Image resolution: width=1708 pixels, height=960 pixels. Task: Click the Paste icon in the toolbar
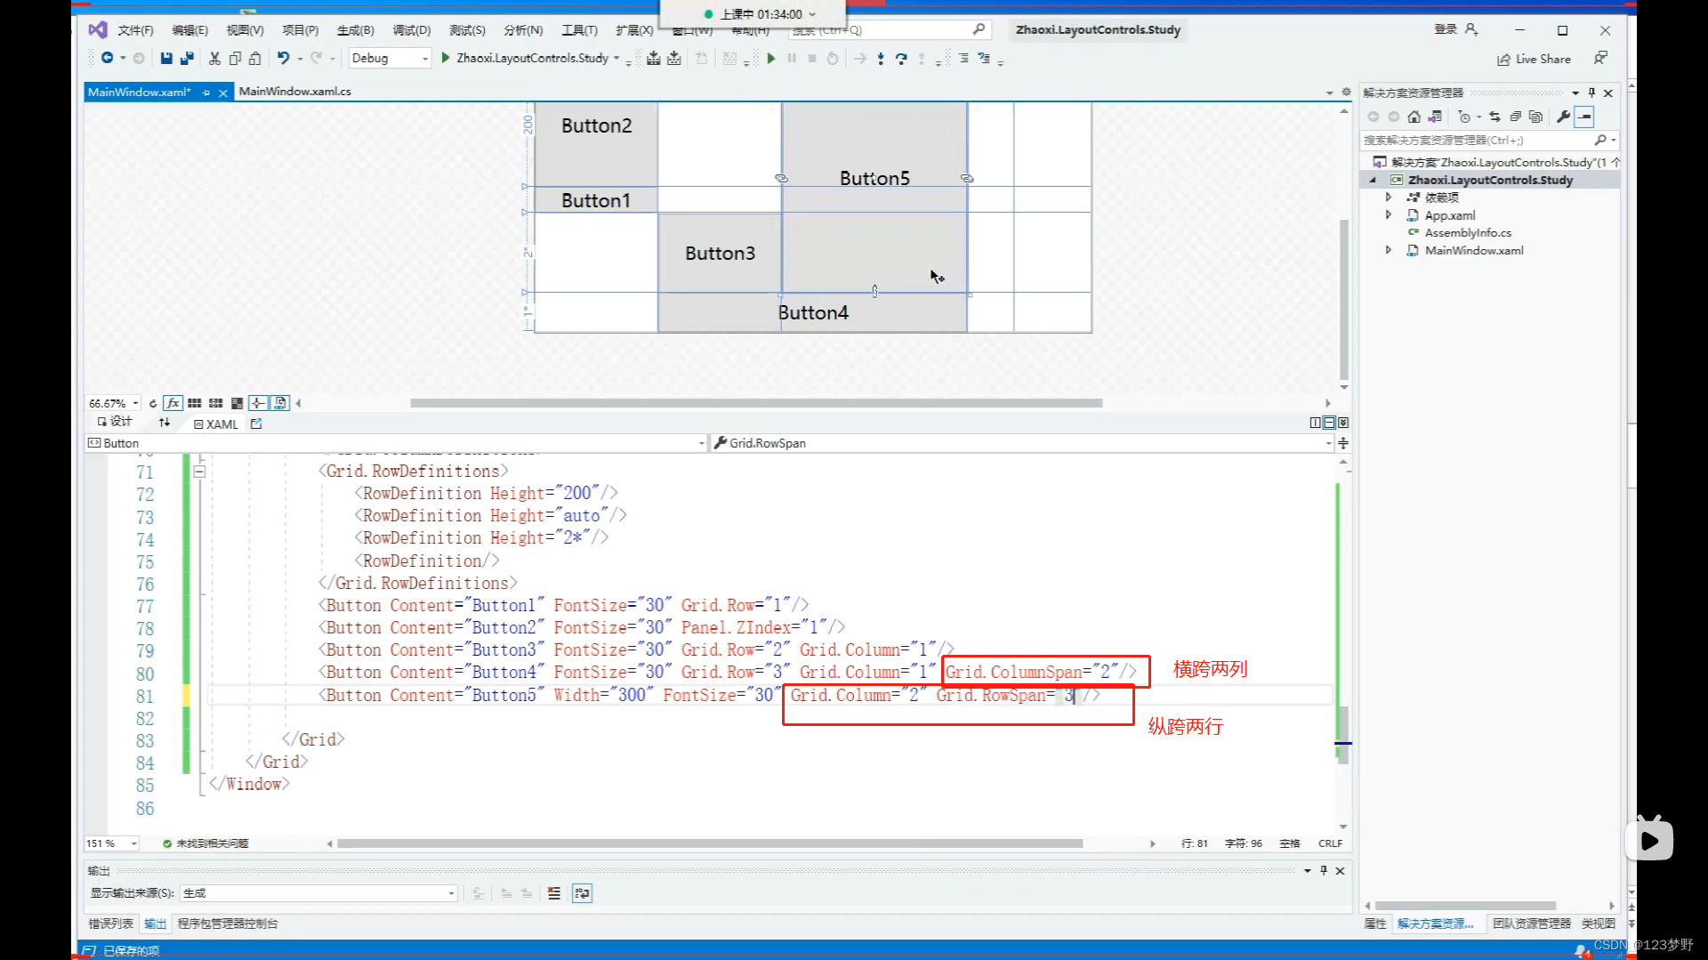(255, 58)
